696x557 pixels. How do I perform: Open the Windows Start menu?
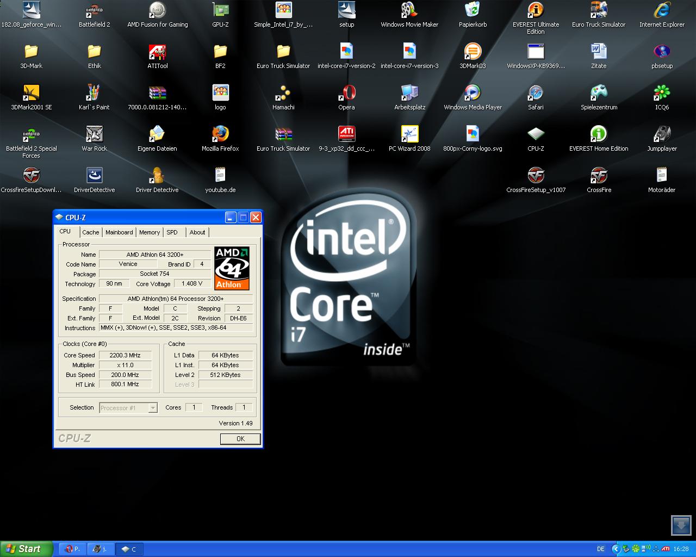[26, 549]
